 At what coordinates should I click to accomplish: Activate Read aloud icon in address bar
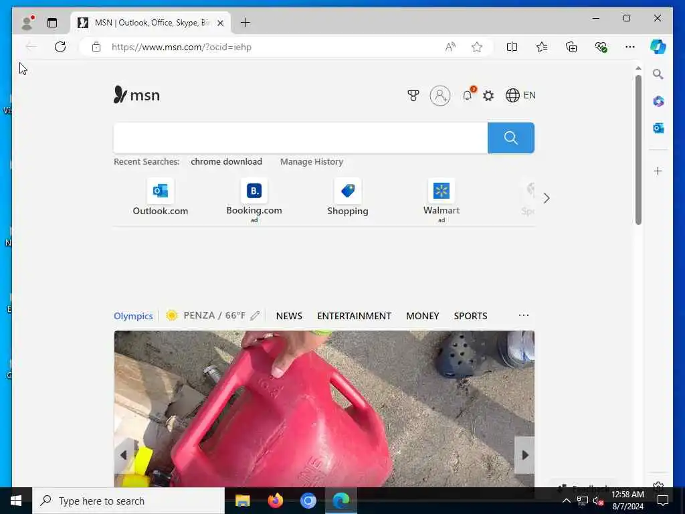click(x=450, y=47)
